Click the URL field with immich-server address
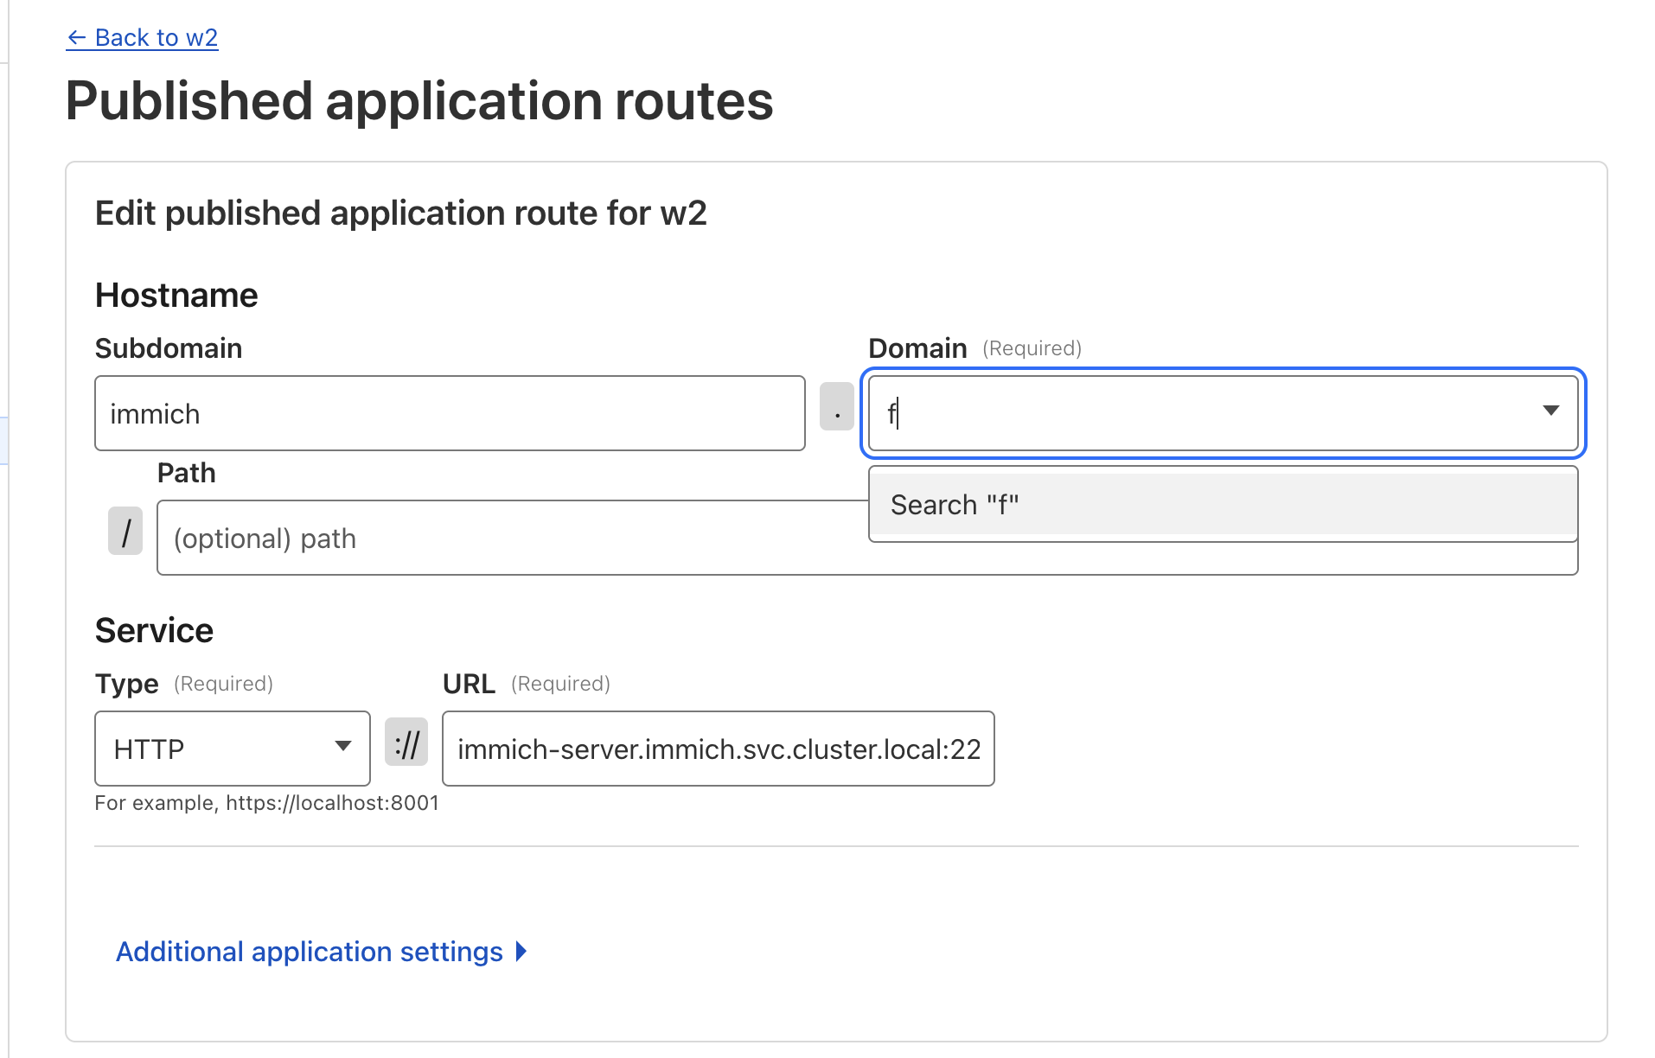 pyautogui.click(x=718, y=749)
